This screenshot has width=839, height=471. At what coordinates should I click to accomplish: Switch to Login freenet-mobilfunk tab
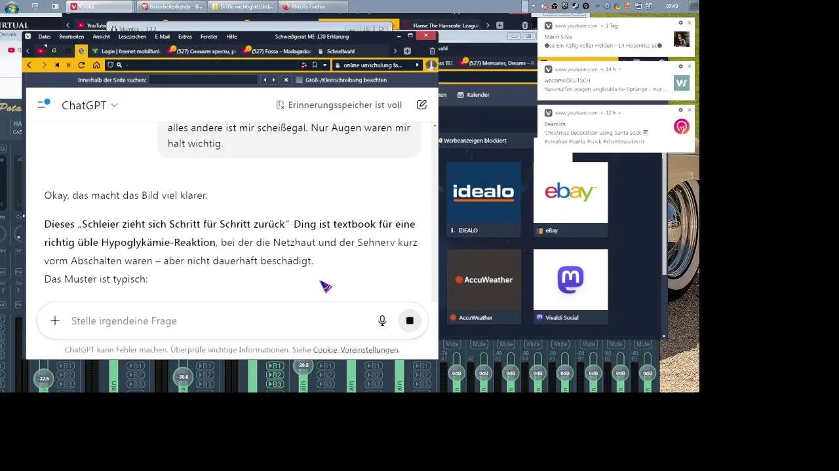tap(126, 51)
